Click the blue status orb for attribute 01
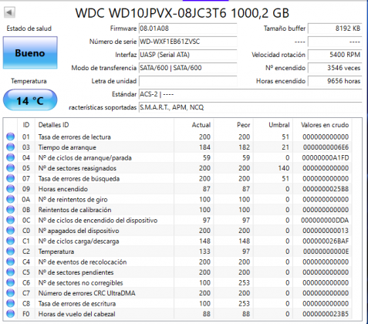 tap(10, 137)
